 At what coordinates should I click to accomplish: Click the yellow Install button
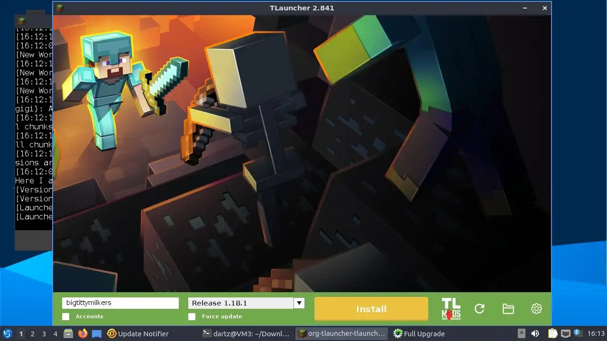pyautogui.click(x=371, y=309)
